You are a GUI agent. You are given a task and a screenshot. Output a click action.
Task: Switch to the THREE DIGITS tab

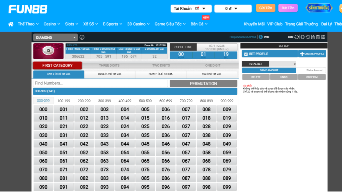point(109,65)
